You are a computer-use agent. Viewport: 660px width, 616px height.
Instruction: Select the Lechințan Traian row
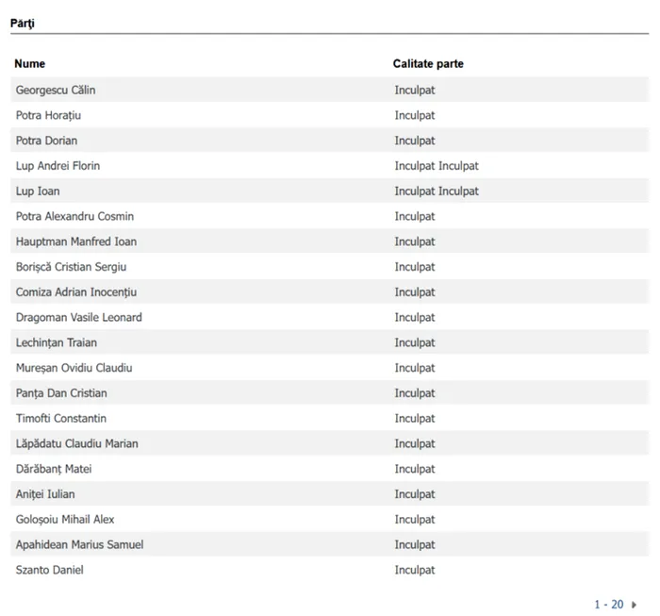click(x=57, y=343)
